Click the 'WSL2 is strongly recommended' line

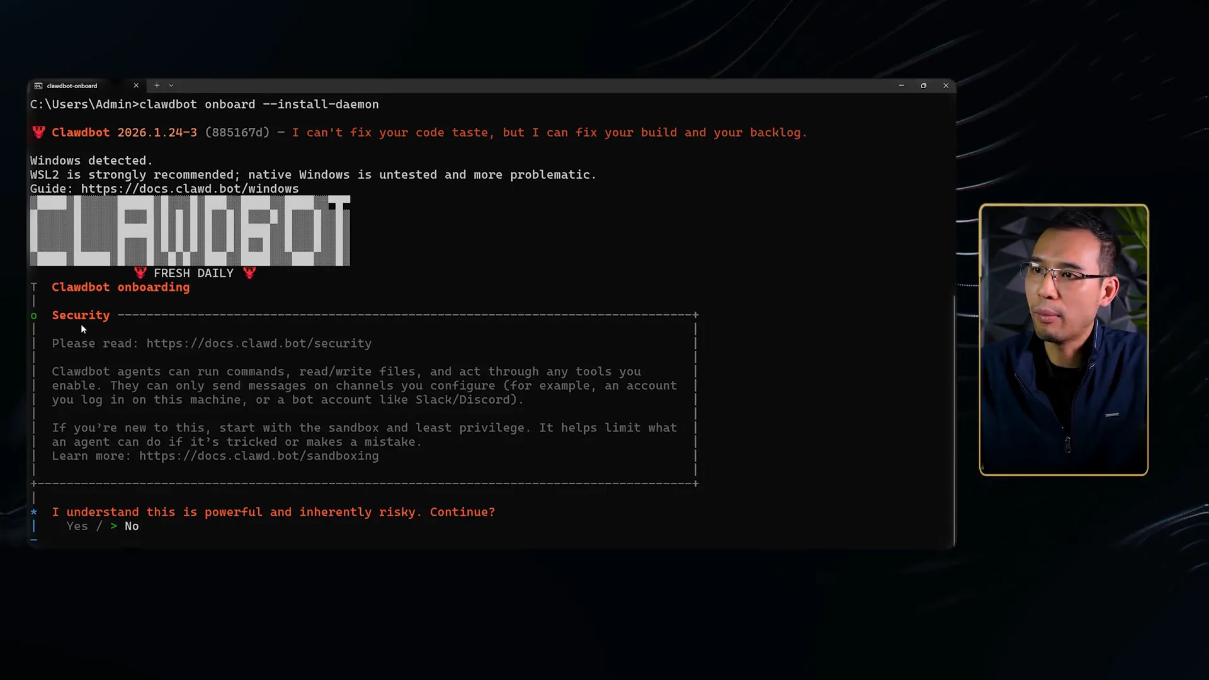[x=313, y=174]
